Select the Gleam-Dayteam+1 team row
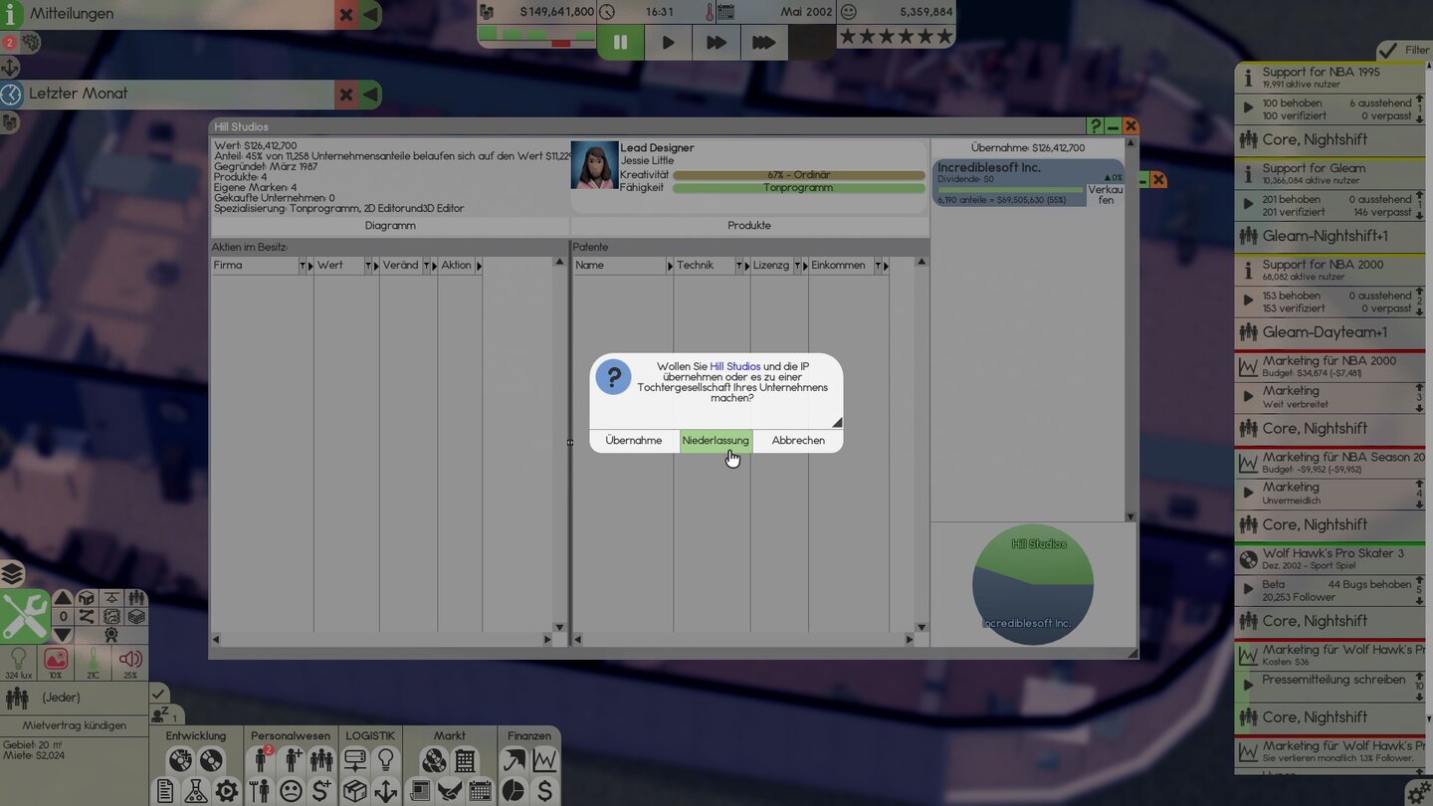The width and height of the screenshot is (1433, 806). click(1330, 333)
